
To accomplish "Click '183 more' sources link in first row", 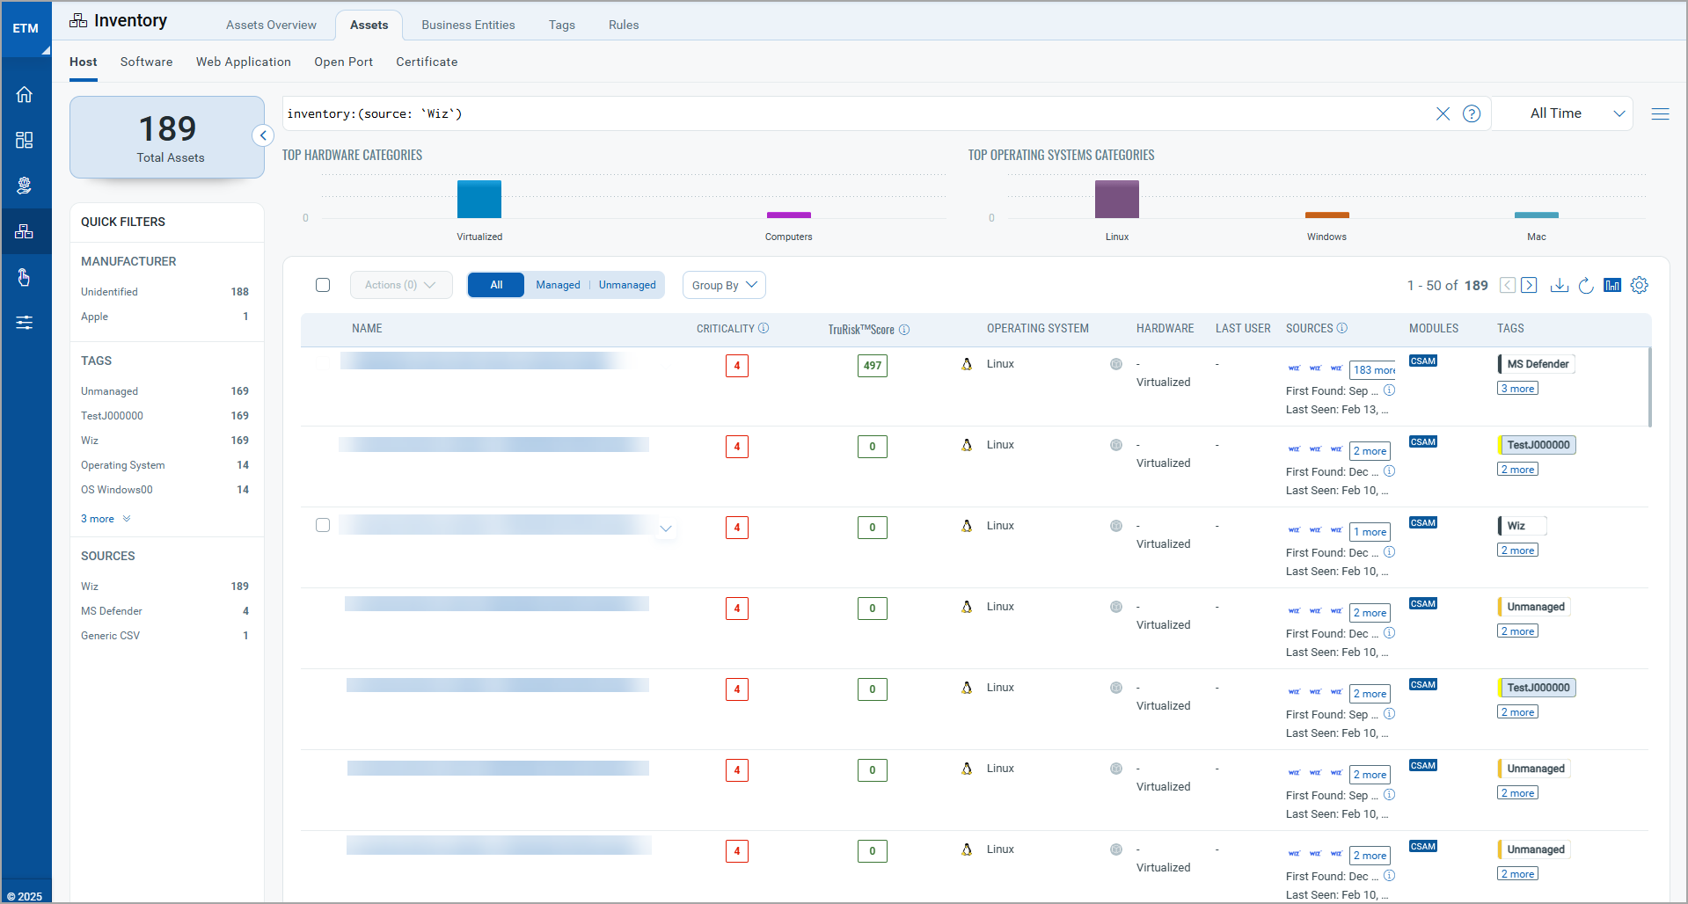I will tap(1373, 370).
